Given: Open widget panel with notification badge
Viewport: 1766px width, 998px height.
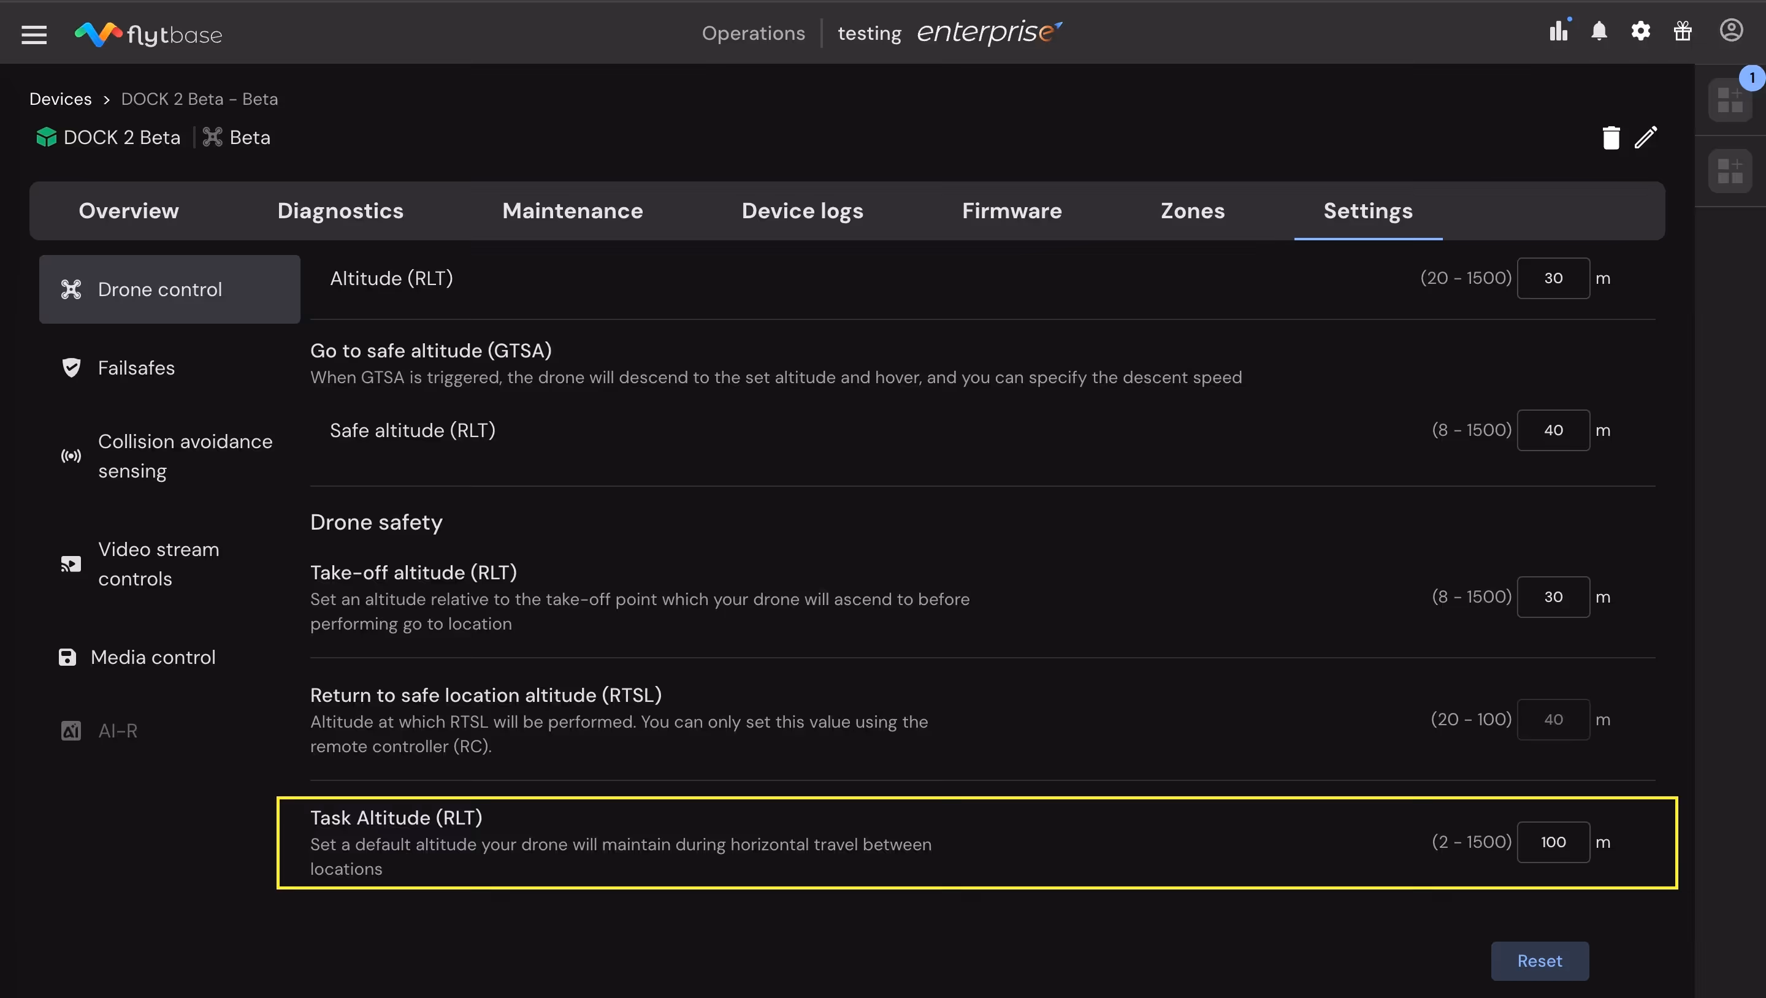Looking at the screenshot, I should coord(1730,100).
